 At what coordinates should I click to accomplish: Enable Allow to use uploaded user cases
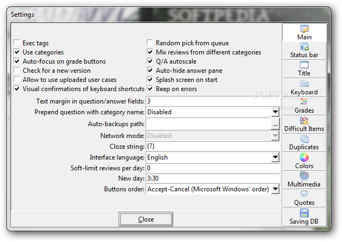(x=17, y=79)
